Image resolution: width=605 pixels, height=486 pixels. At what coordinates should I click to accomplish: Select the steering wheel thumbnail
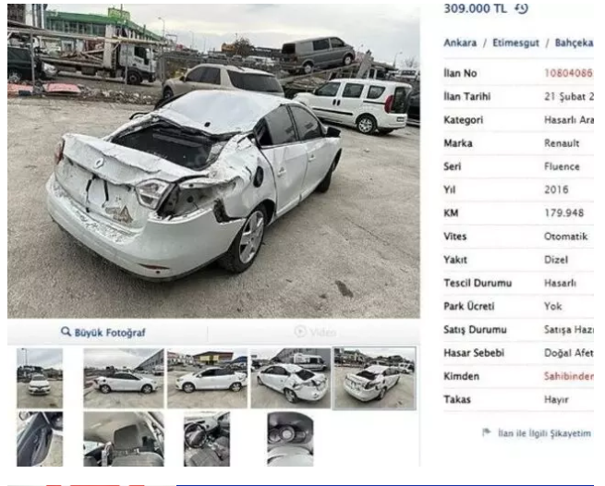pos(207,439)
